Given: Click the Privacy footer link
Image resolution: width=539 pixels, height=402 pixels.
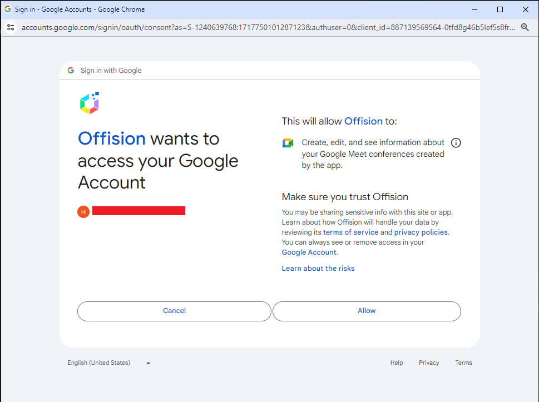Looking at the screenshot, I should click(429, 363).
